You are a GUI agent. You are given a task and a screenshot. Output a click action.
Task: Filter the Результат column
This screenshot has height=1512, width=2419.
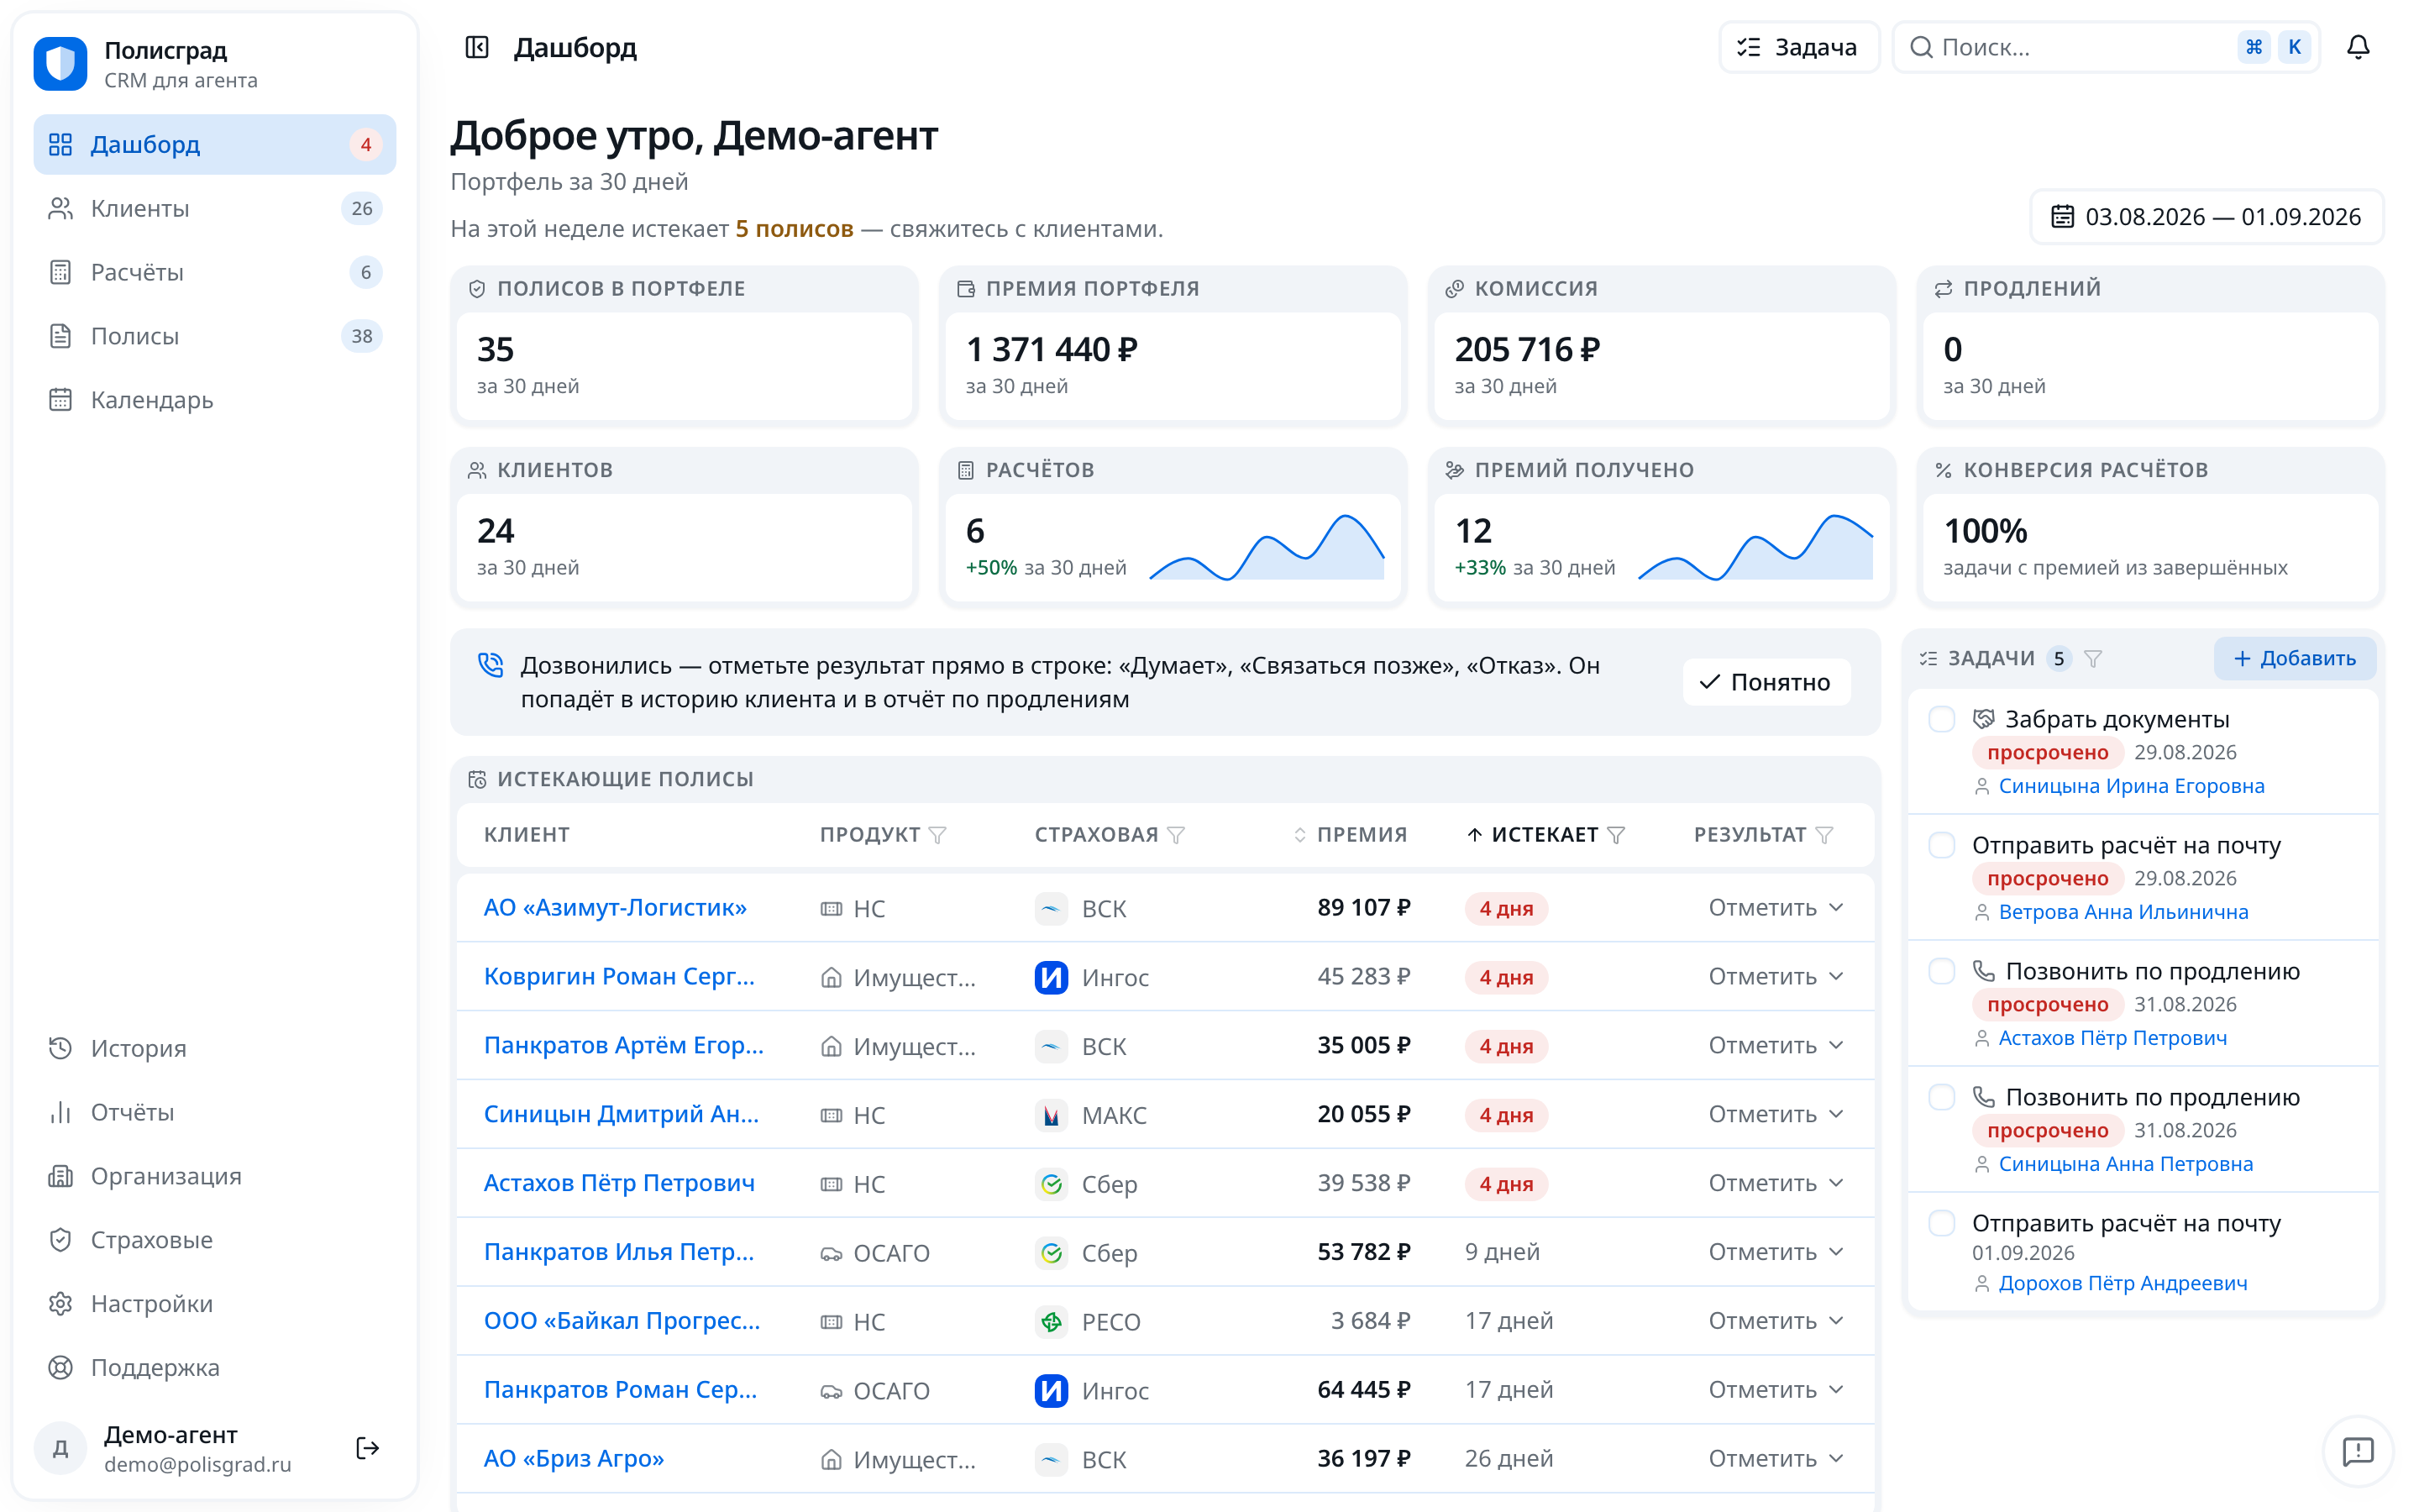(x=1824, y=835)
